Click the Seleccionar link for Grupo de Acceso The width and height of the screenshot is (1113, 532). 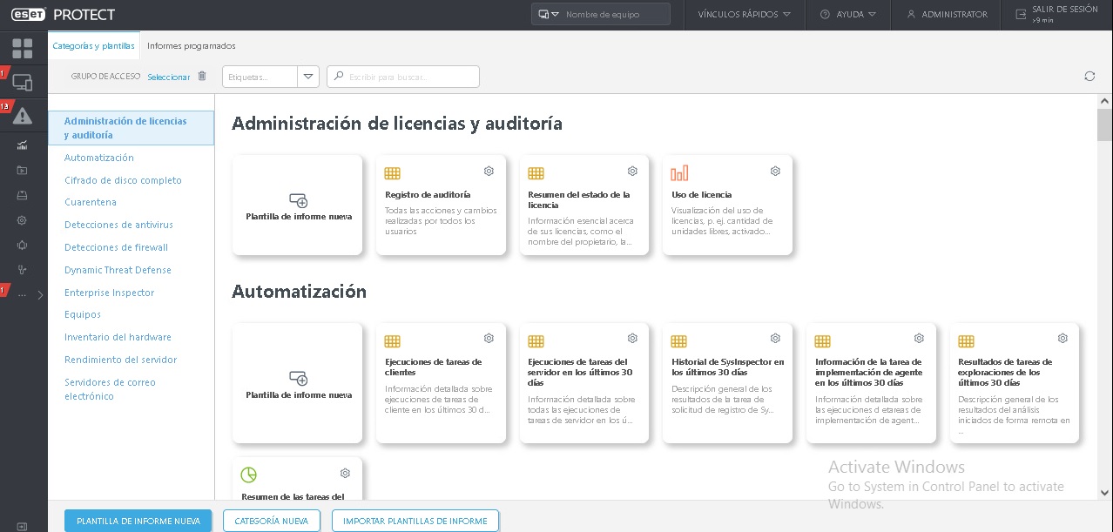168,77
